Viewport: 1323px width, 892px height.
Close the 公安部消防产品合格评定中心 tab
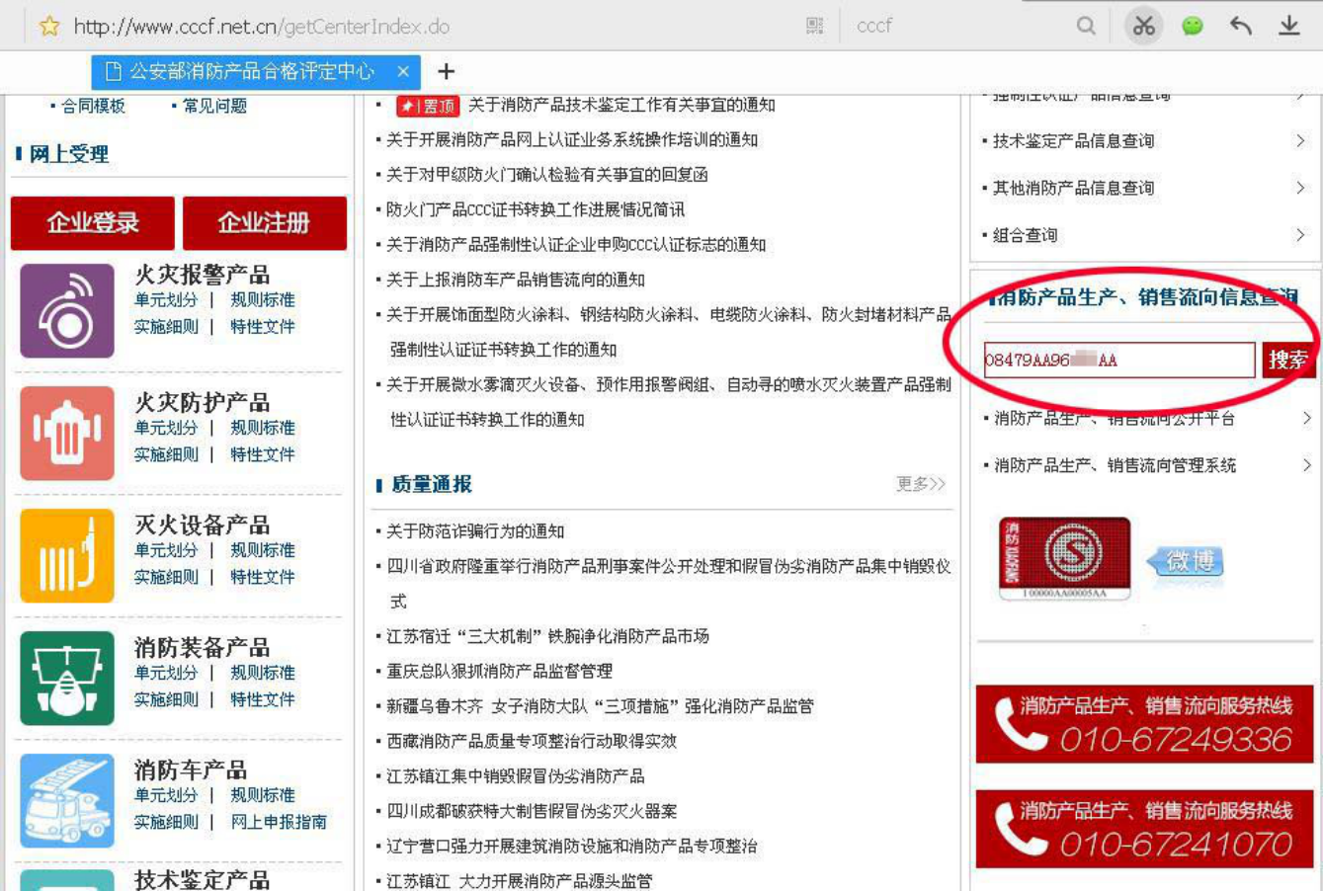[x=403, y=71]
